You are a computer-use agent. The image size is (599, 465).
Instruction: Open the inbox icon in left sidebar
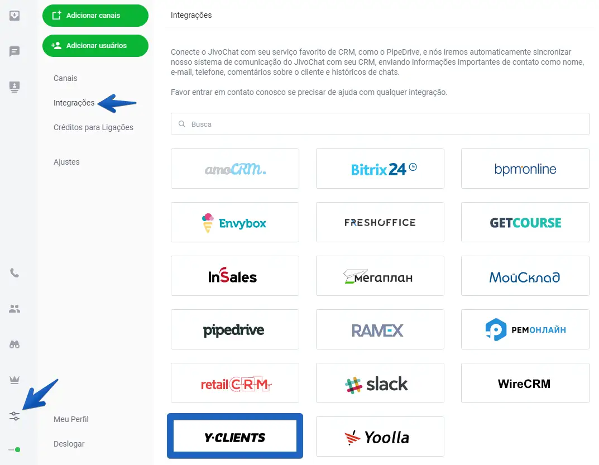pos(15,16)
